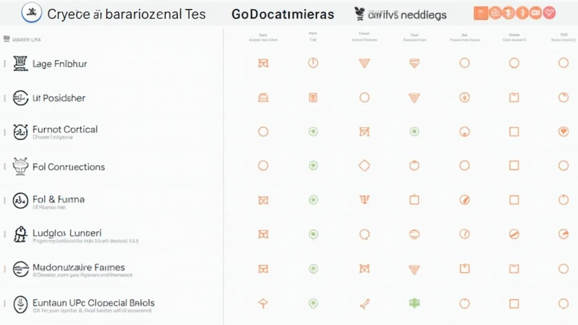Toggle the green radio button in the Furnot Cortical row, second column
The height and width of the screenshot is (325, 578).
[313, 131]
